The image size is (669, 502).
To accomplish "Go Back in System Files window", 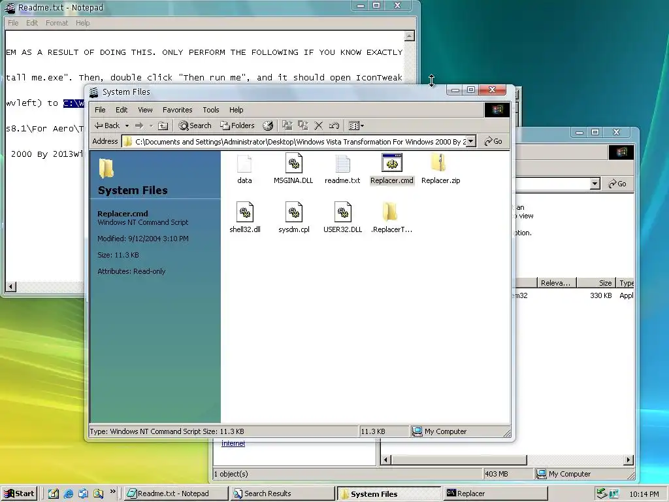I will point(106,125).
